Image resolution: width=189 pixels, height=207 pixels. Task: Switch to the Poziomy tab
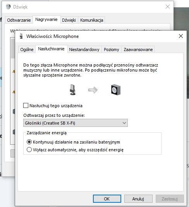tap(111, 50)
